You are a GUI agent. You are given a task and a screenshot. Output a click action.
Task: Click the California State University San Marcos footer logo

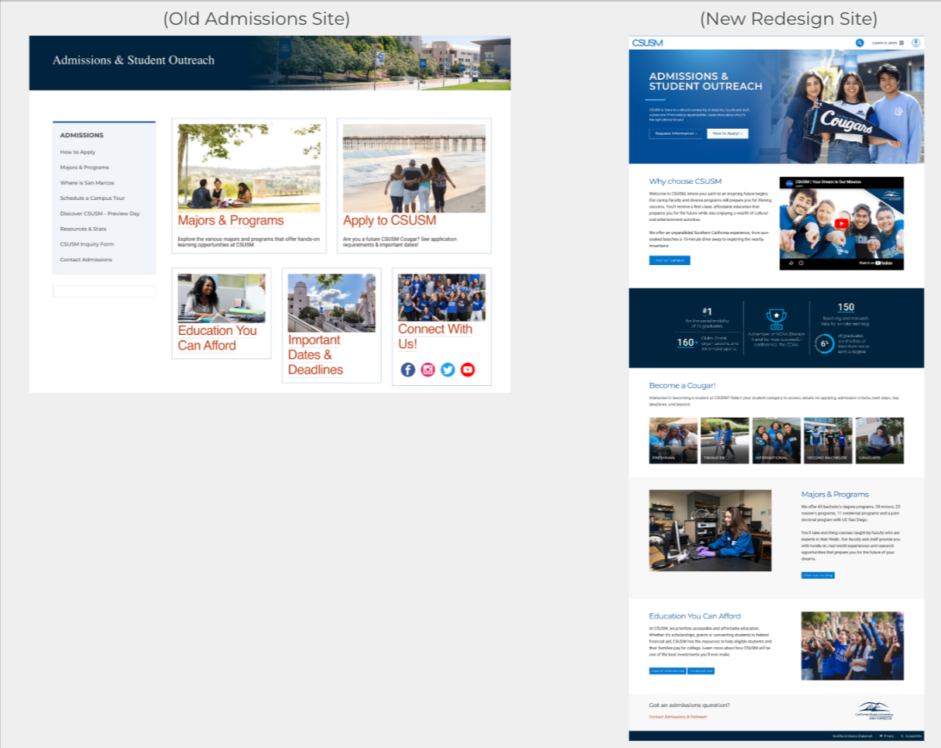(x=874, y=711)
